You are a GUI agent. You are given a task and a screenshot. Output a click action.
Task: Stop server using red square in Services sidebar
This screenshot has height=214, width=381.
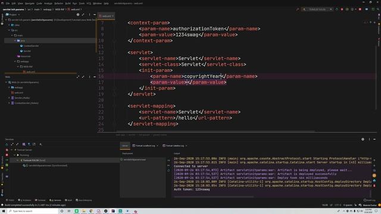7,155
